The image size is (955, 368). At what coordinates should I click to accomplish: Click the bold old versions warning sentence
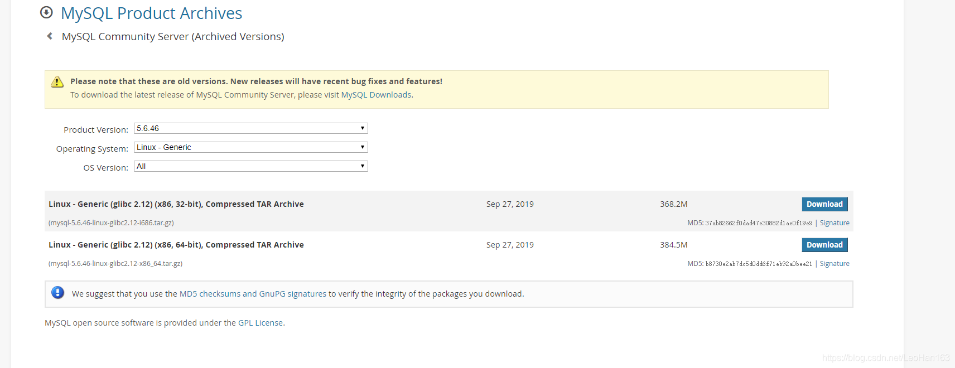point(256,81)
